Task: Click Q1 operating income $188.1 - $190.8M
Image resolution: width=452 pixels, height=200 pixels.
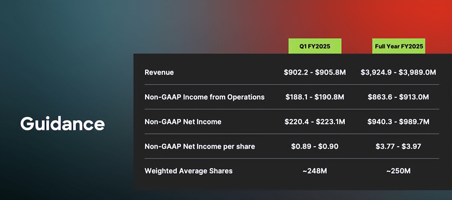Action: pyautogui.click(x=315, y=97)
